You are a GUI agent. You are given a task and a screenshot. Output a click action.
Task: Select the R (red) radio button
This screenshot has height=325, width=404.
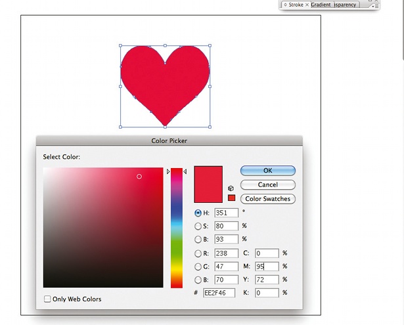tap(198, 253)
